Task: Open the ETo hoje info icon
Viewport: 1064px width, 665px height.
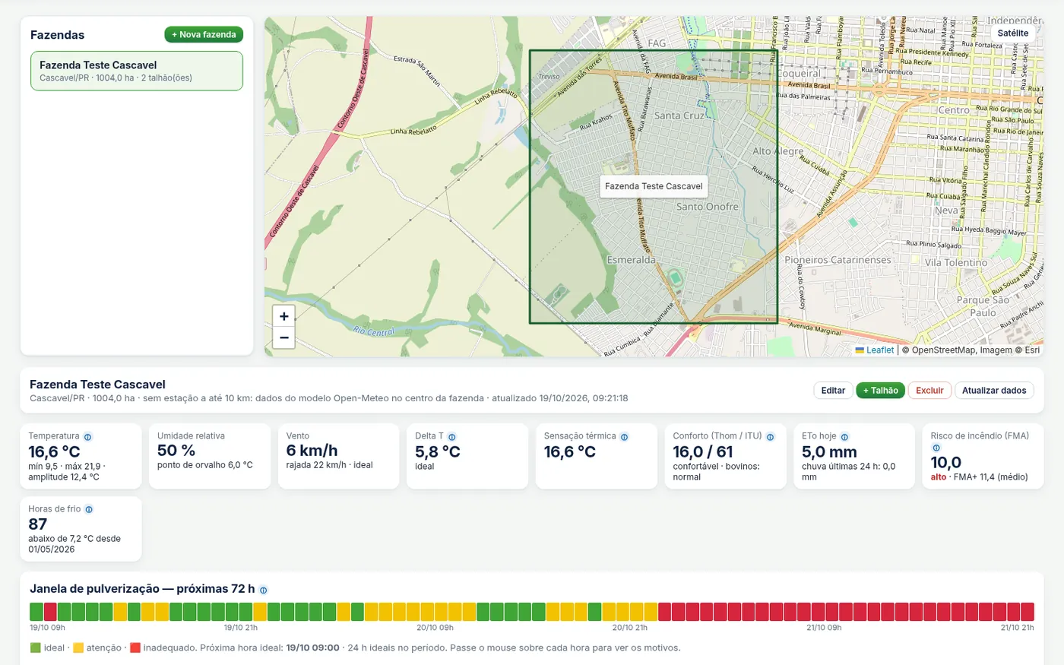Action: (844, 437)
